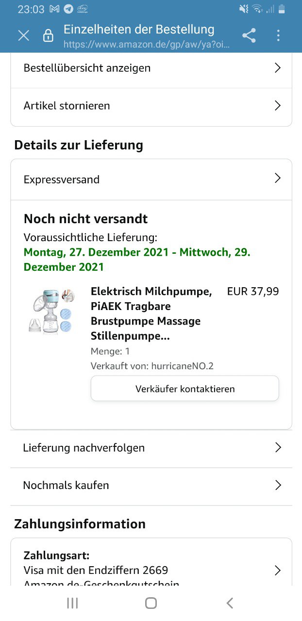The width and height of the screenshot is (302, 621).
Task: Tap Telegram notification icon in status bar
Action: pos(69,9)
